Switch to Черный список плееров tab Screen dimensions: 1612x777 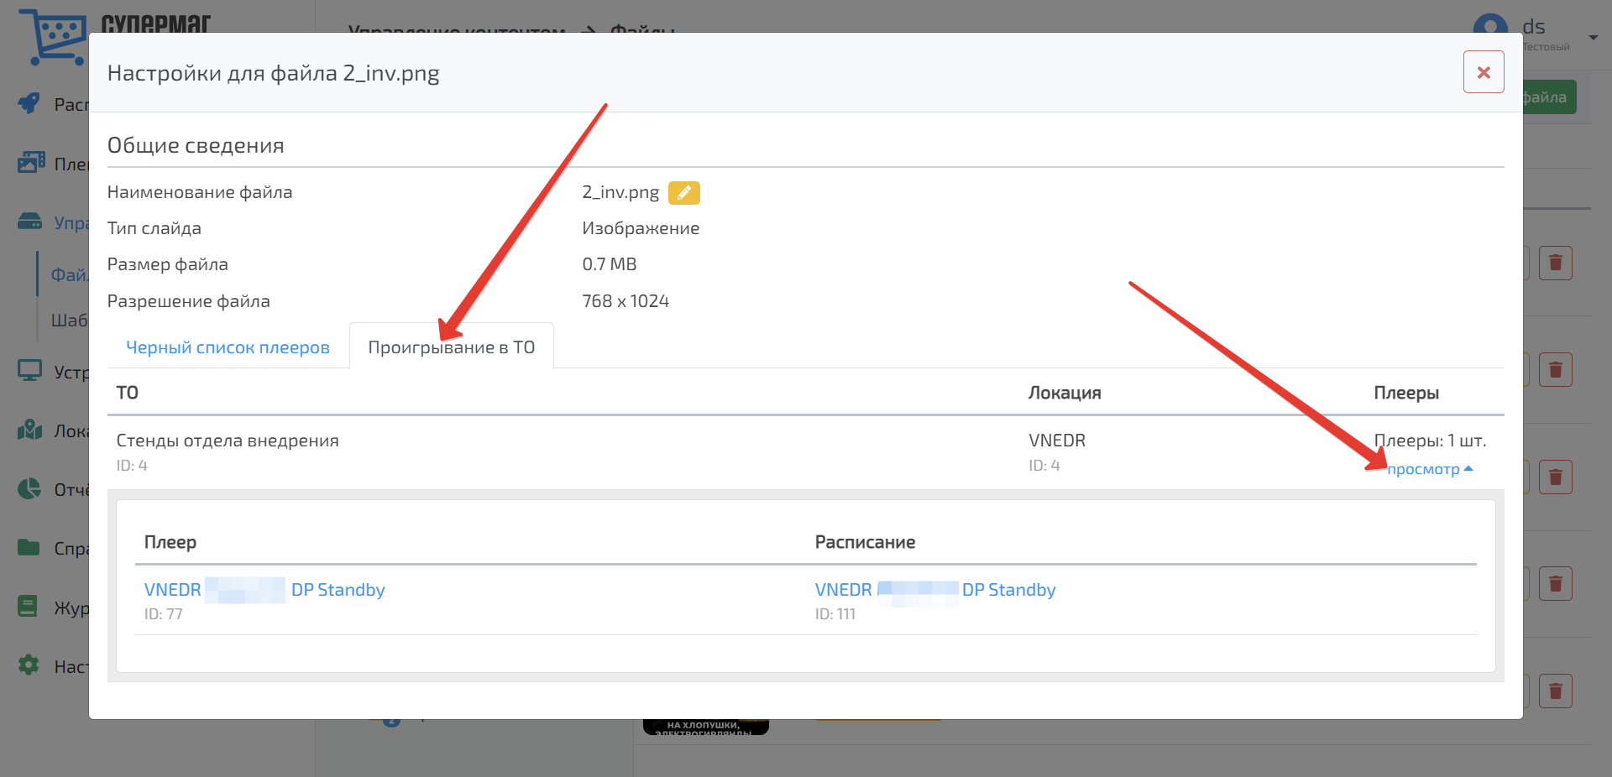pos(228,347)
